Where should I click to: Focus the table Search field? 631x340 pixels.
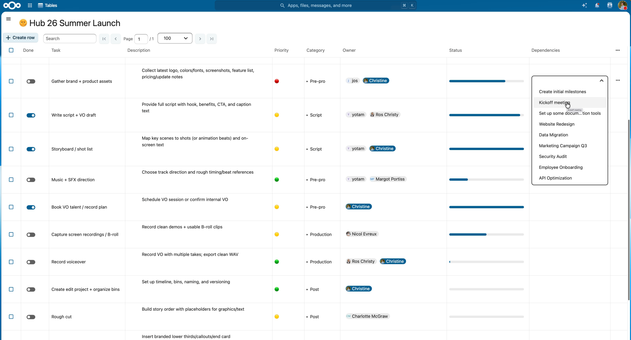tap(70, 39)
